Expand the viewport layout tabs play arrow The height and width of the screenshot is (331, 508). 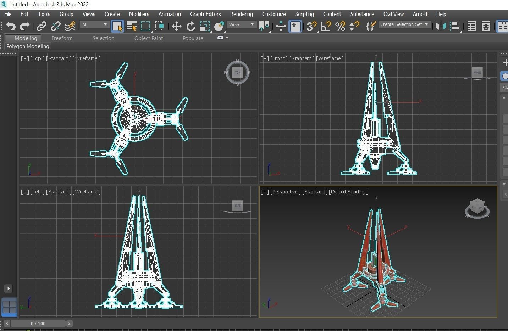(x=8, y=288)
